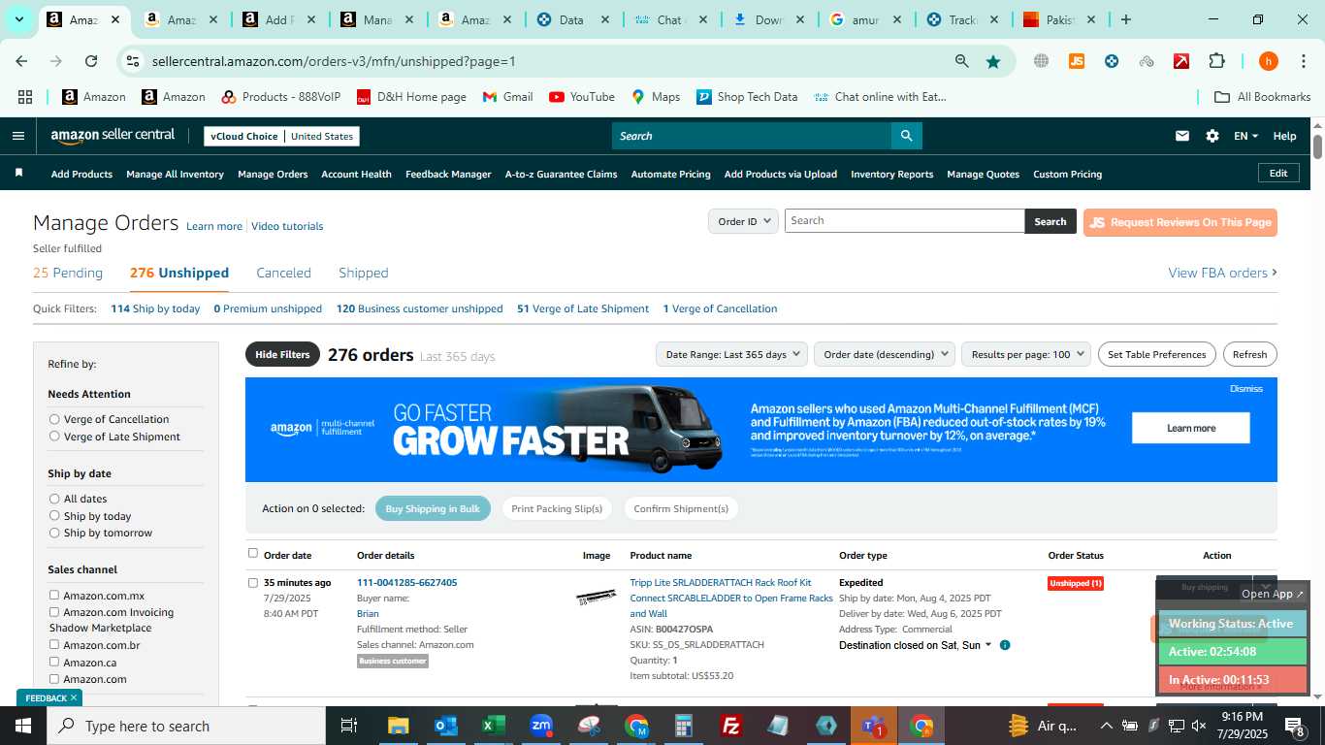The width and height of the screenshot is (1325, 745).
Task: Click the Hide Filters button
Action: tap(282, 354)
